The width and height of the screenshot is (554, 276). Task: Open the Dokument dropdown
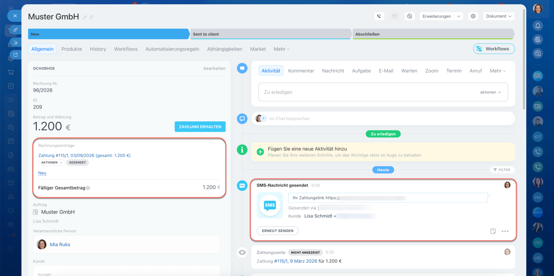(499, 16)
